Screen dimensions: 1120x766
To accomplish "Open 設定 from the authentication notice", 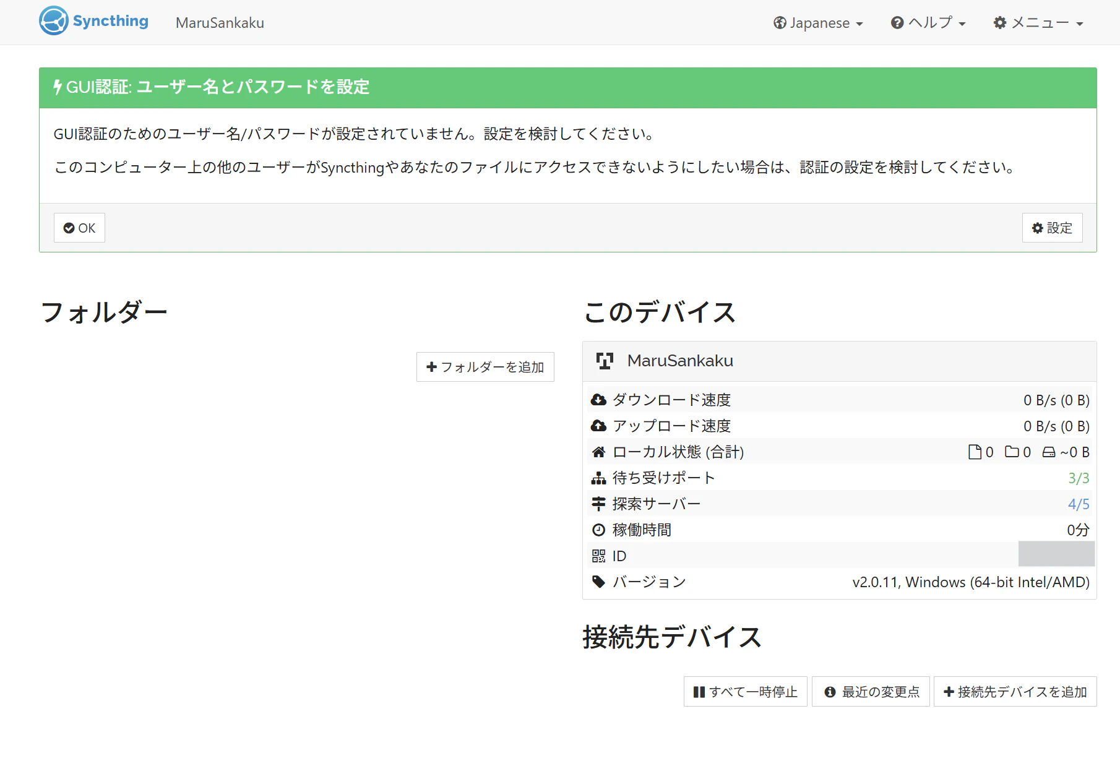I will pyautogui.click(x=1052, y=228).
